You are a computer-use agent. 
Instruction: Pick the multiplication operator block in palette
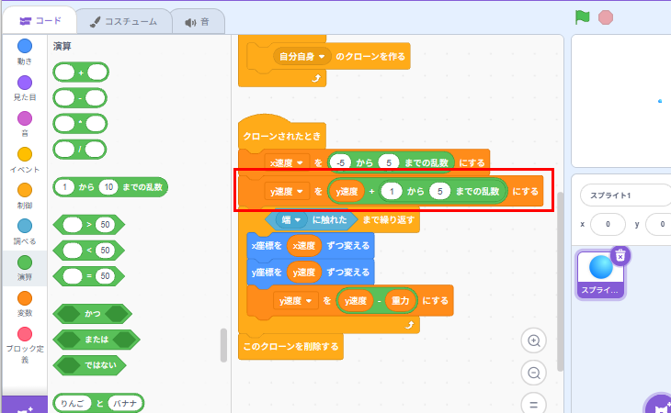click(x=80, y=124)
